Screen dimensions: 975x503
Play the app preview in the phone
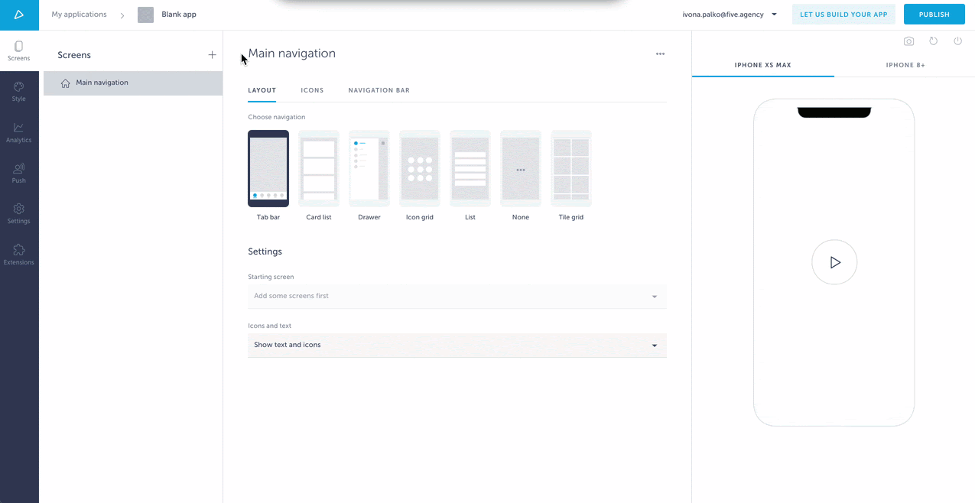click(x=834, y=262)
